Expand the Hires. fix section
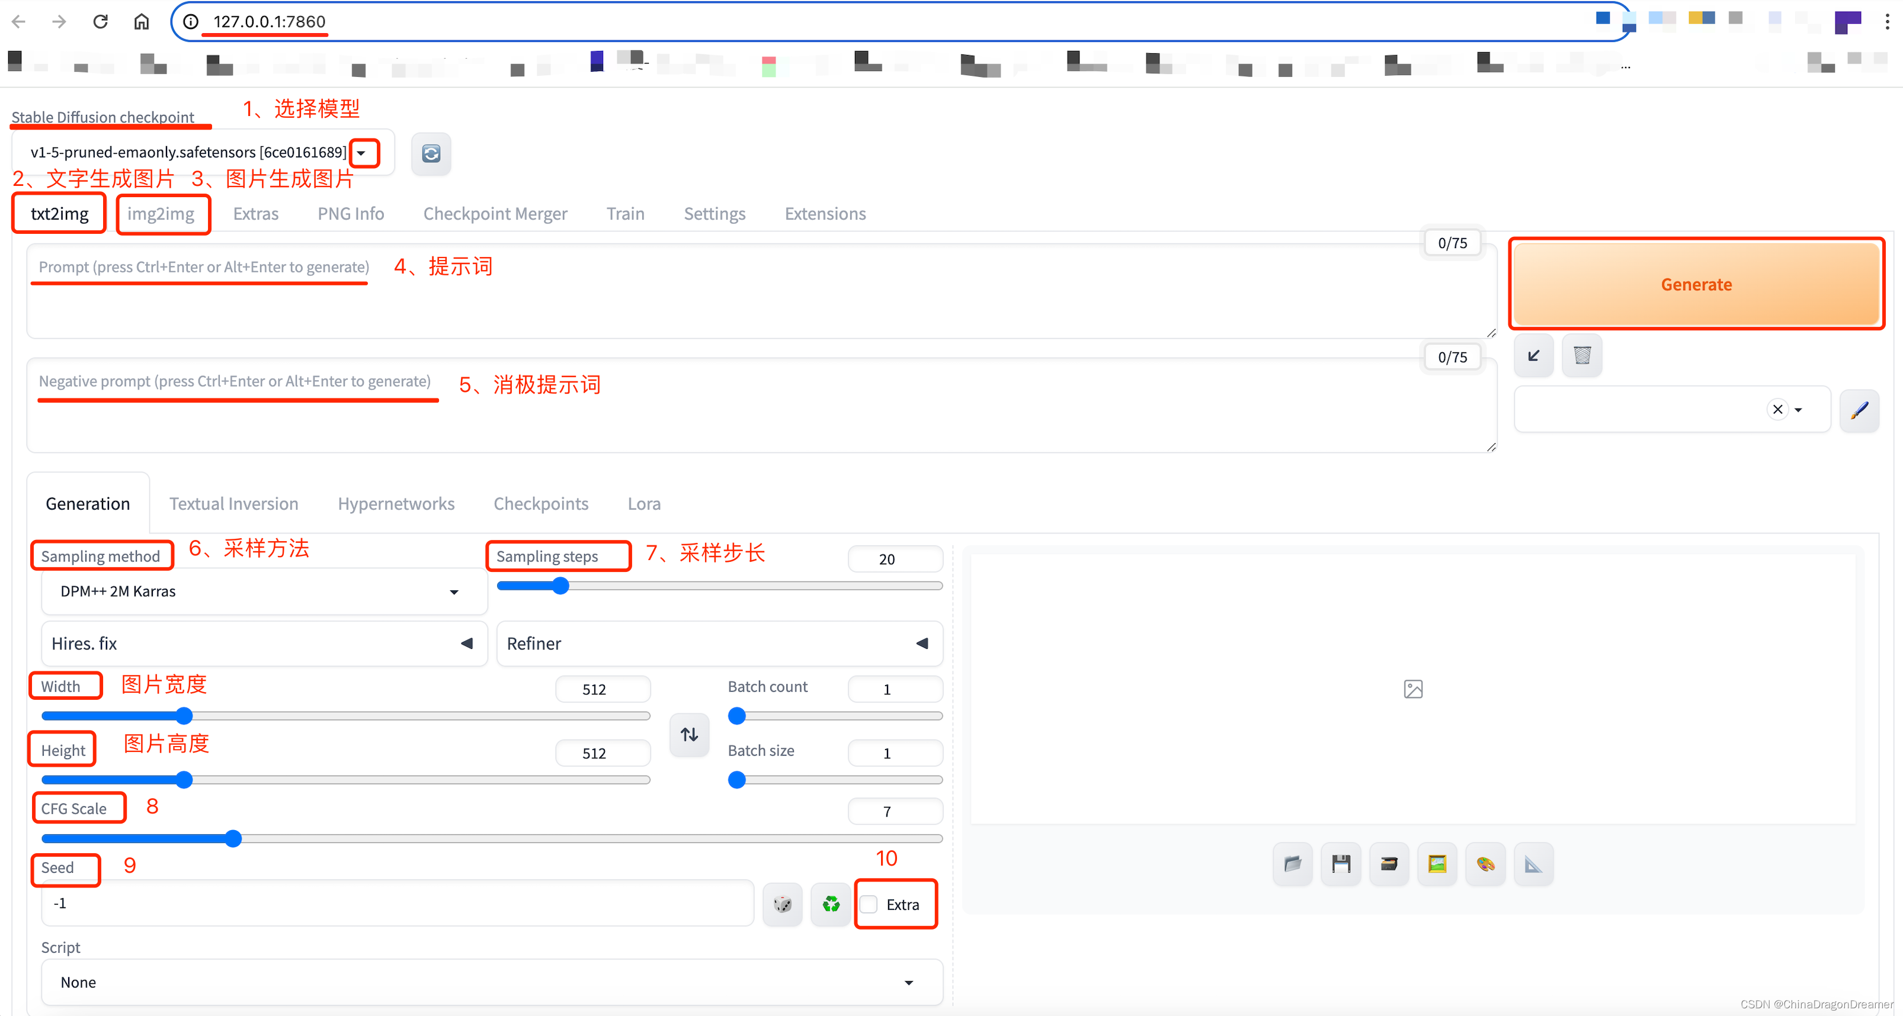 click(264, 644)
